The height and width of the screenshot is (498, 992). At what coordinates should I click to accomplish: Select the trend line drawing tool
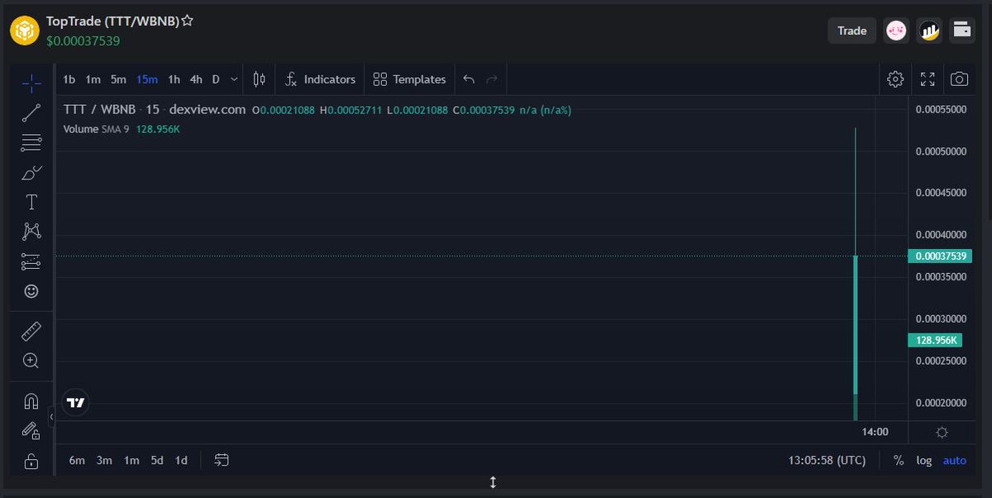[31, 113]
